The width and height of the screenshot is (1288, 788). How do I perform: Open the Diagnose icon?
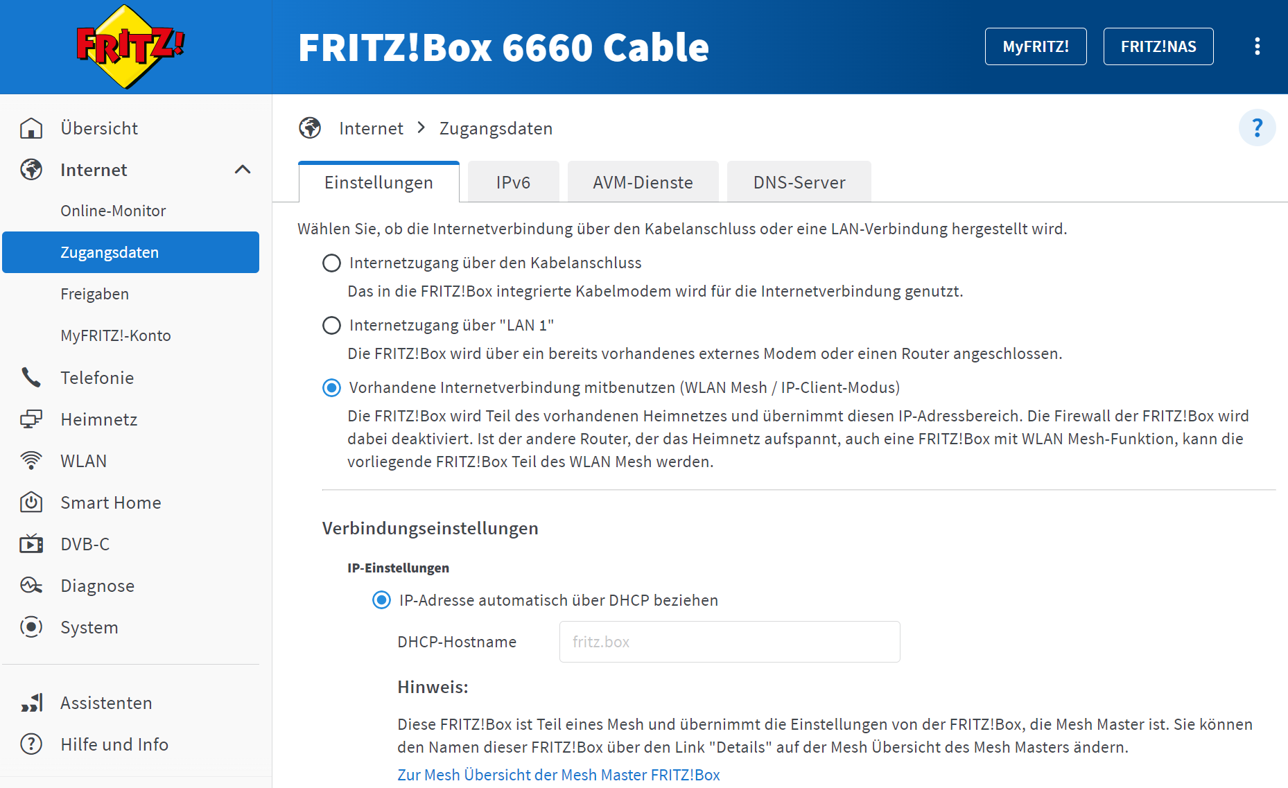(x=31, y=586)
